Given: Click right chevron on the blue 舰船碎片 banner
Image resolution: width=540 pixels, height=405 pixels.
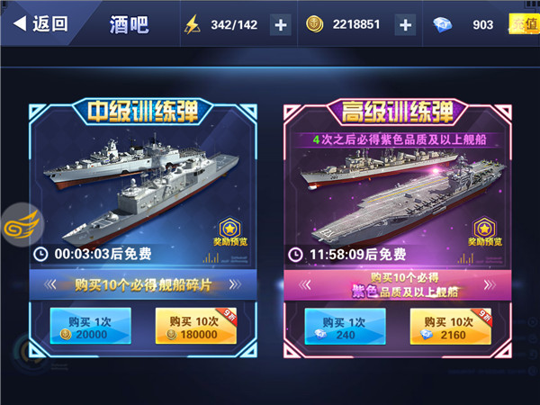Looking at the screenshot, I should [x=235, y=284].
